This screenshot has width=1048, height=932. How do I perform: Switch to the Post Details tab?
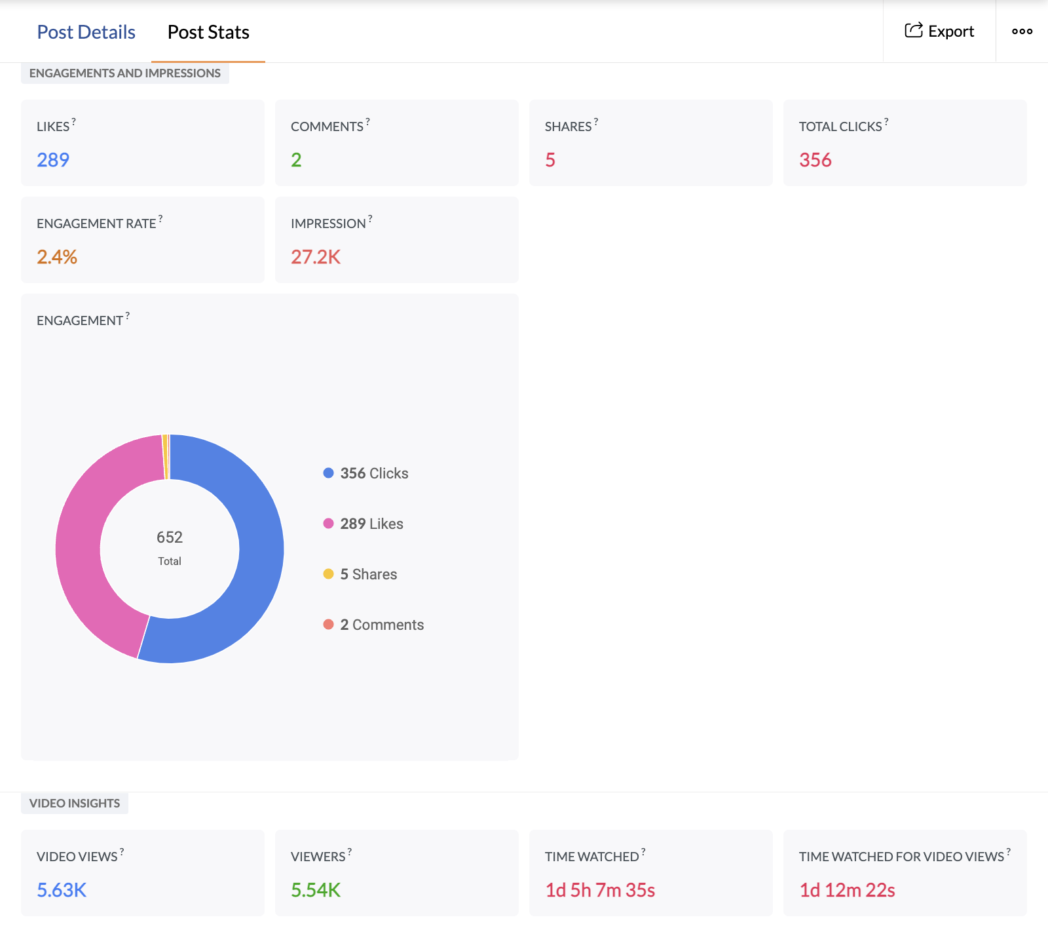click(86, 31)
